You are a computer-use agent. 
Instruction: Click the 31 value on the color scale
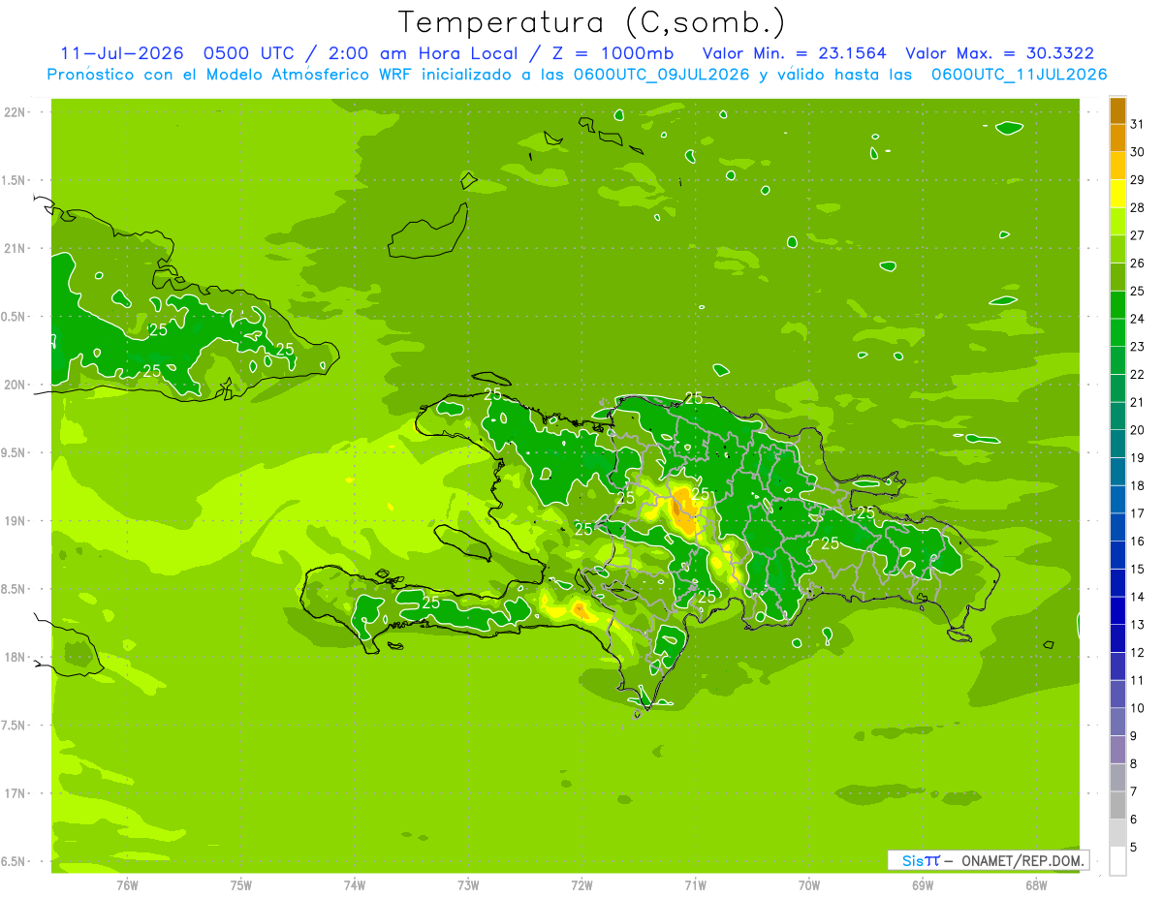pos(1138,124)
